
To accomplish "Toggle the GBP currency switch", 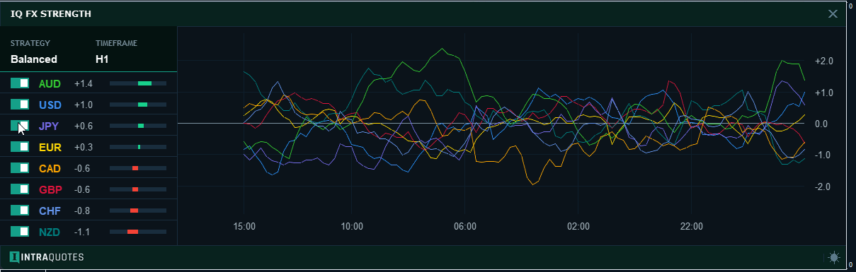I will point(20,189).
